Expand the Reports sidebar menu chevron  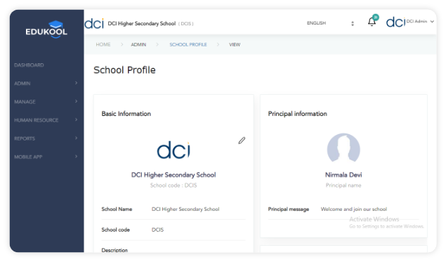point(76,138)
